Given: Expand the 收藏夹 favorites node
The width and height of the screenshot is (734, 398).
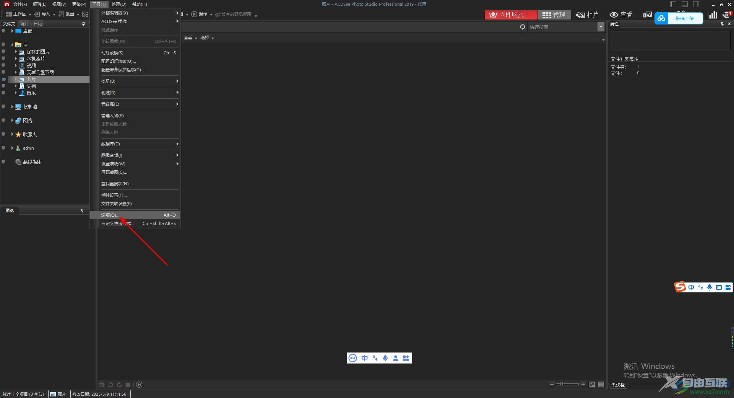Looking at the screenshot, I should [12, 134].
